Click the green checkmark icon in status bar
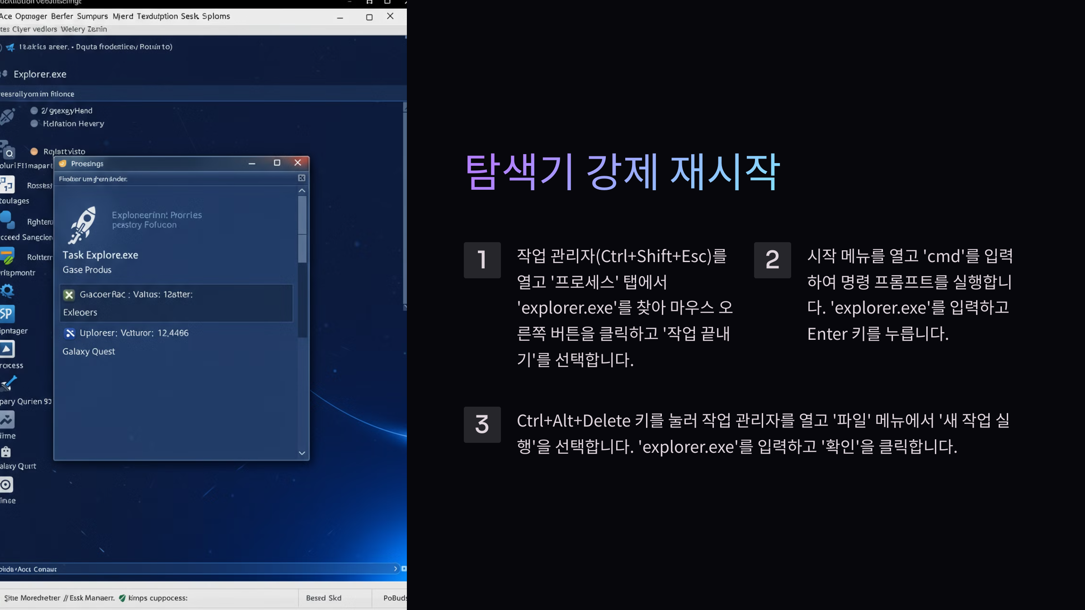 click(x=122, y=598)
